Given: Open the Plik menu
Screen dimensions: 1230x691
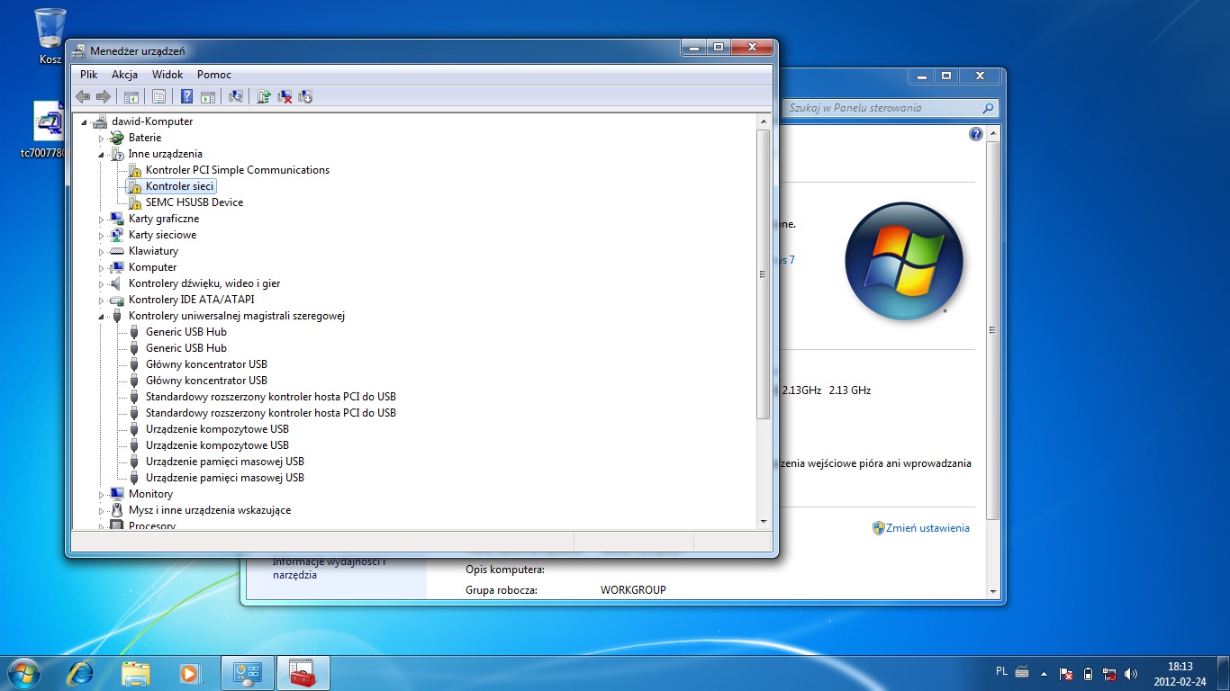Looking at the screenshot, I should 88,75.
